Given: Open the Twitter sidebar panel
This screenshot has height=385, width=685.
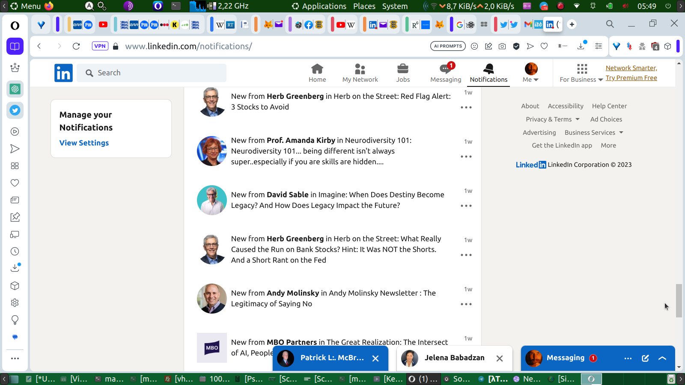Looking at the screenshot, I should coord(15,110).
